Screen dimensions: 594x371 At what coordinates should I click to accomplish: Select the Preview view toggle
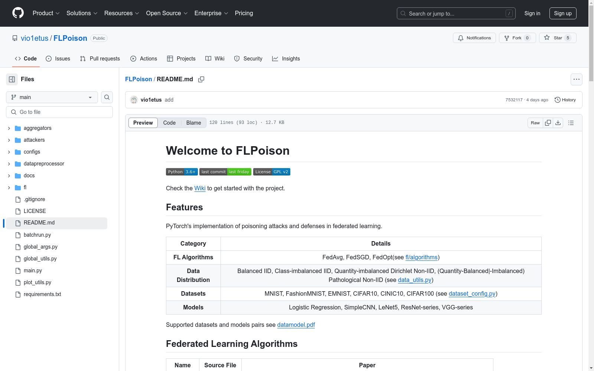tap(143, 123)
